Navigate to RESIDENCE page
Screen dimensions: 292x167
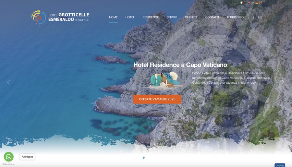(x=151, y=17)
